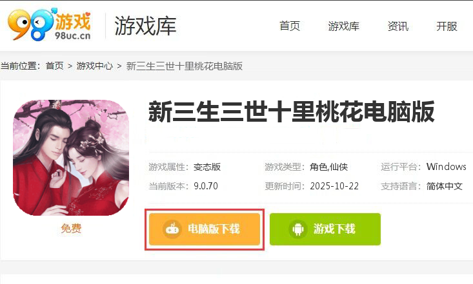Click the 免费 label under cover image

coord(71,228)
